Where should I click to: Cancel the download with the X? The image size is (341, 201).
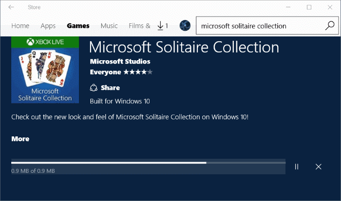pyautogui.click(x=319, y=167)
